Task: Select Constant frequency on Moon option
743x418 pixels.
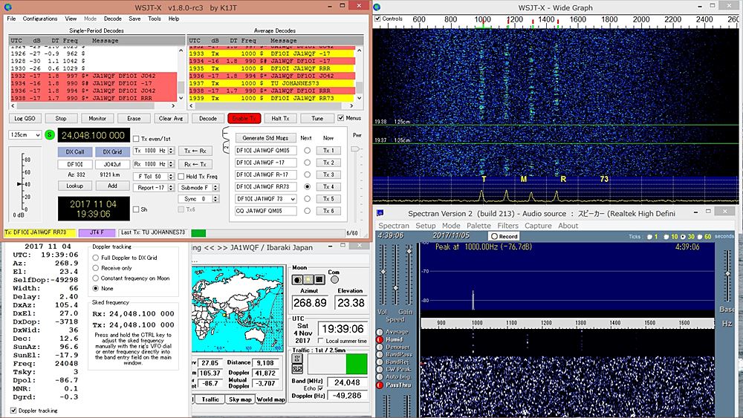Action: (x=96, y=278)
